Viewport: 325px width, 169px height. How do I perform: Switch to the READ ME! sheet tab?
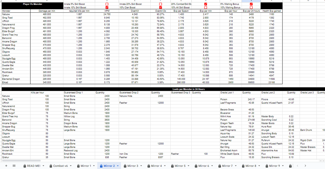34,166
